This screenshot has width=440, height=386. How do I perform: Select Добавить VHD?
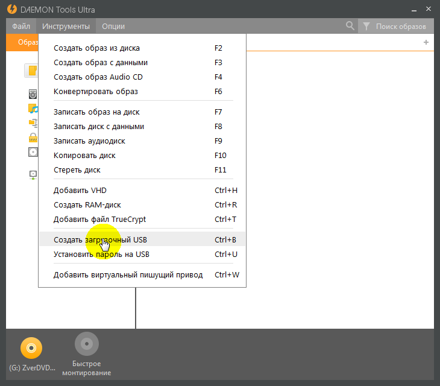click(x=142, y=191)
